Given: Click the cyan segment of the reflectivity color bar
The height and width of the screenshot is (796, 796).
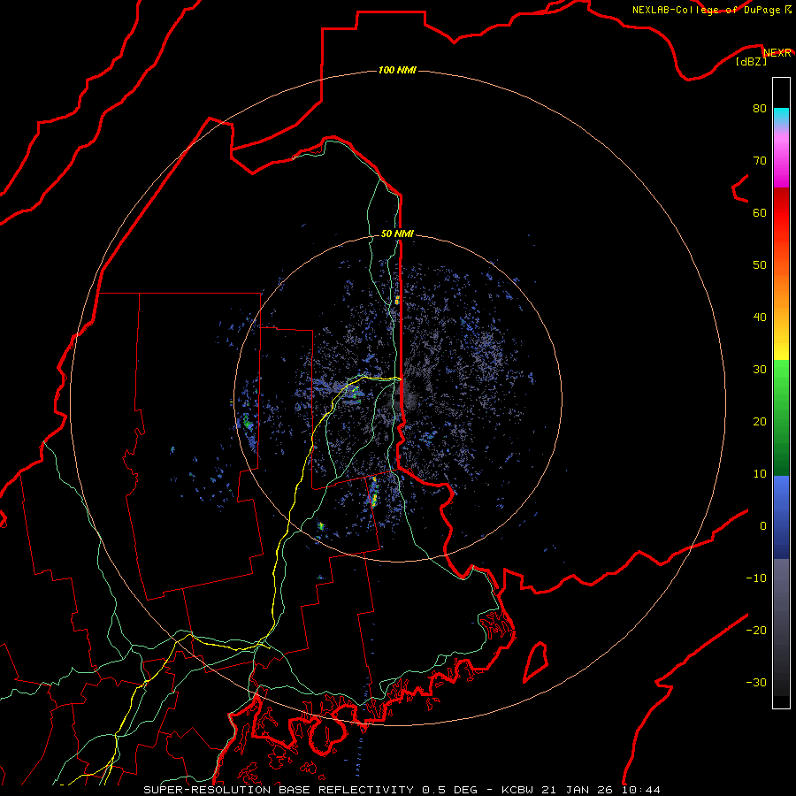Looking at the screenshot, I should click(x=781, y=116).
